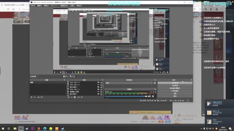This screenshot has width=234, height=131.
Task: Toggle the lock on source 窗口采集 4
Action: pyautogui.click(x=101, y=87)
